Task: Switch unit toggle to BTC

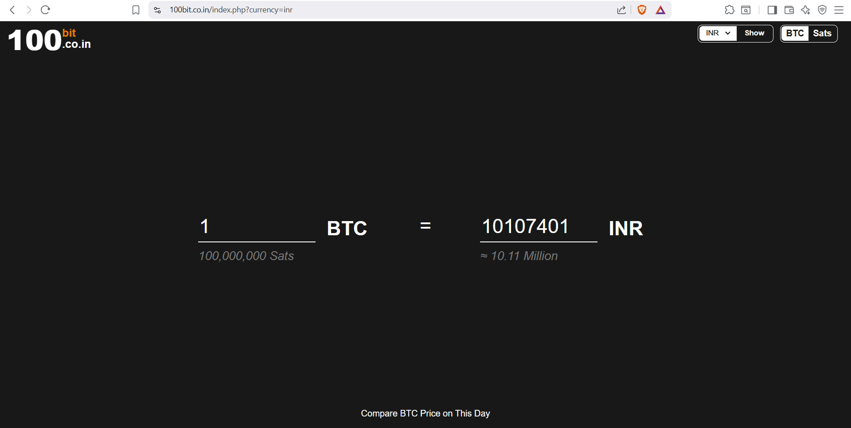Action: pos(795,33)
